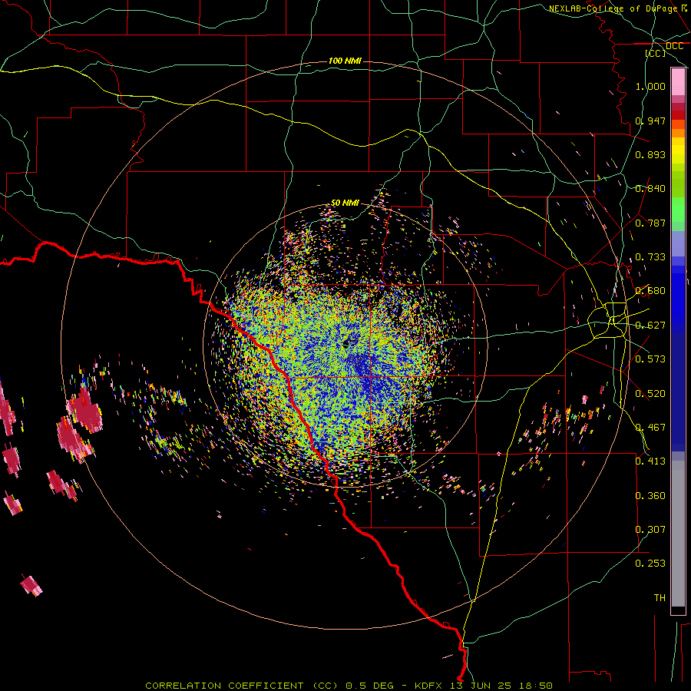This screenshot has width=691, height=691.
Task: Click the 100 NMI range ring label
Action: (345, 61)
